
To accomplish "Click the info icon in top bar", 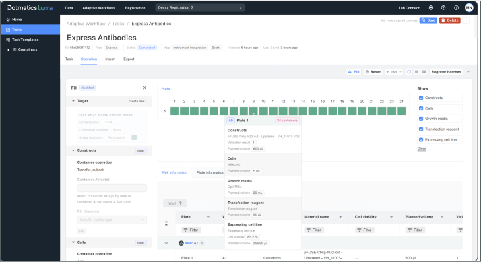I will pyautogui.click(x=456, y=8).
